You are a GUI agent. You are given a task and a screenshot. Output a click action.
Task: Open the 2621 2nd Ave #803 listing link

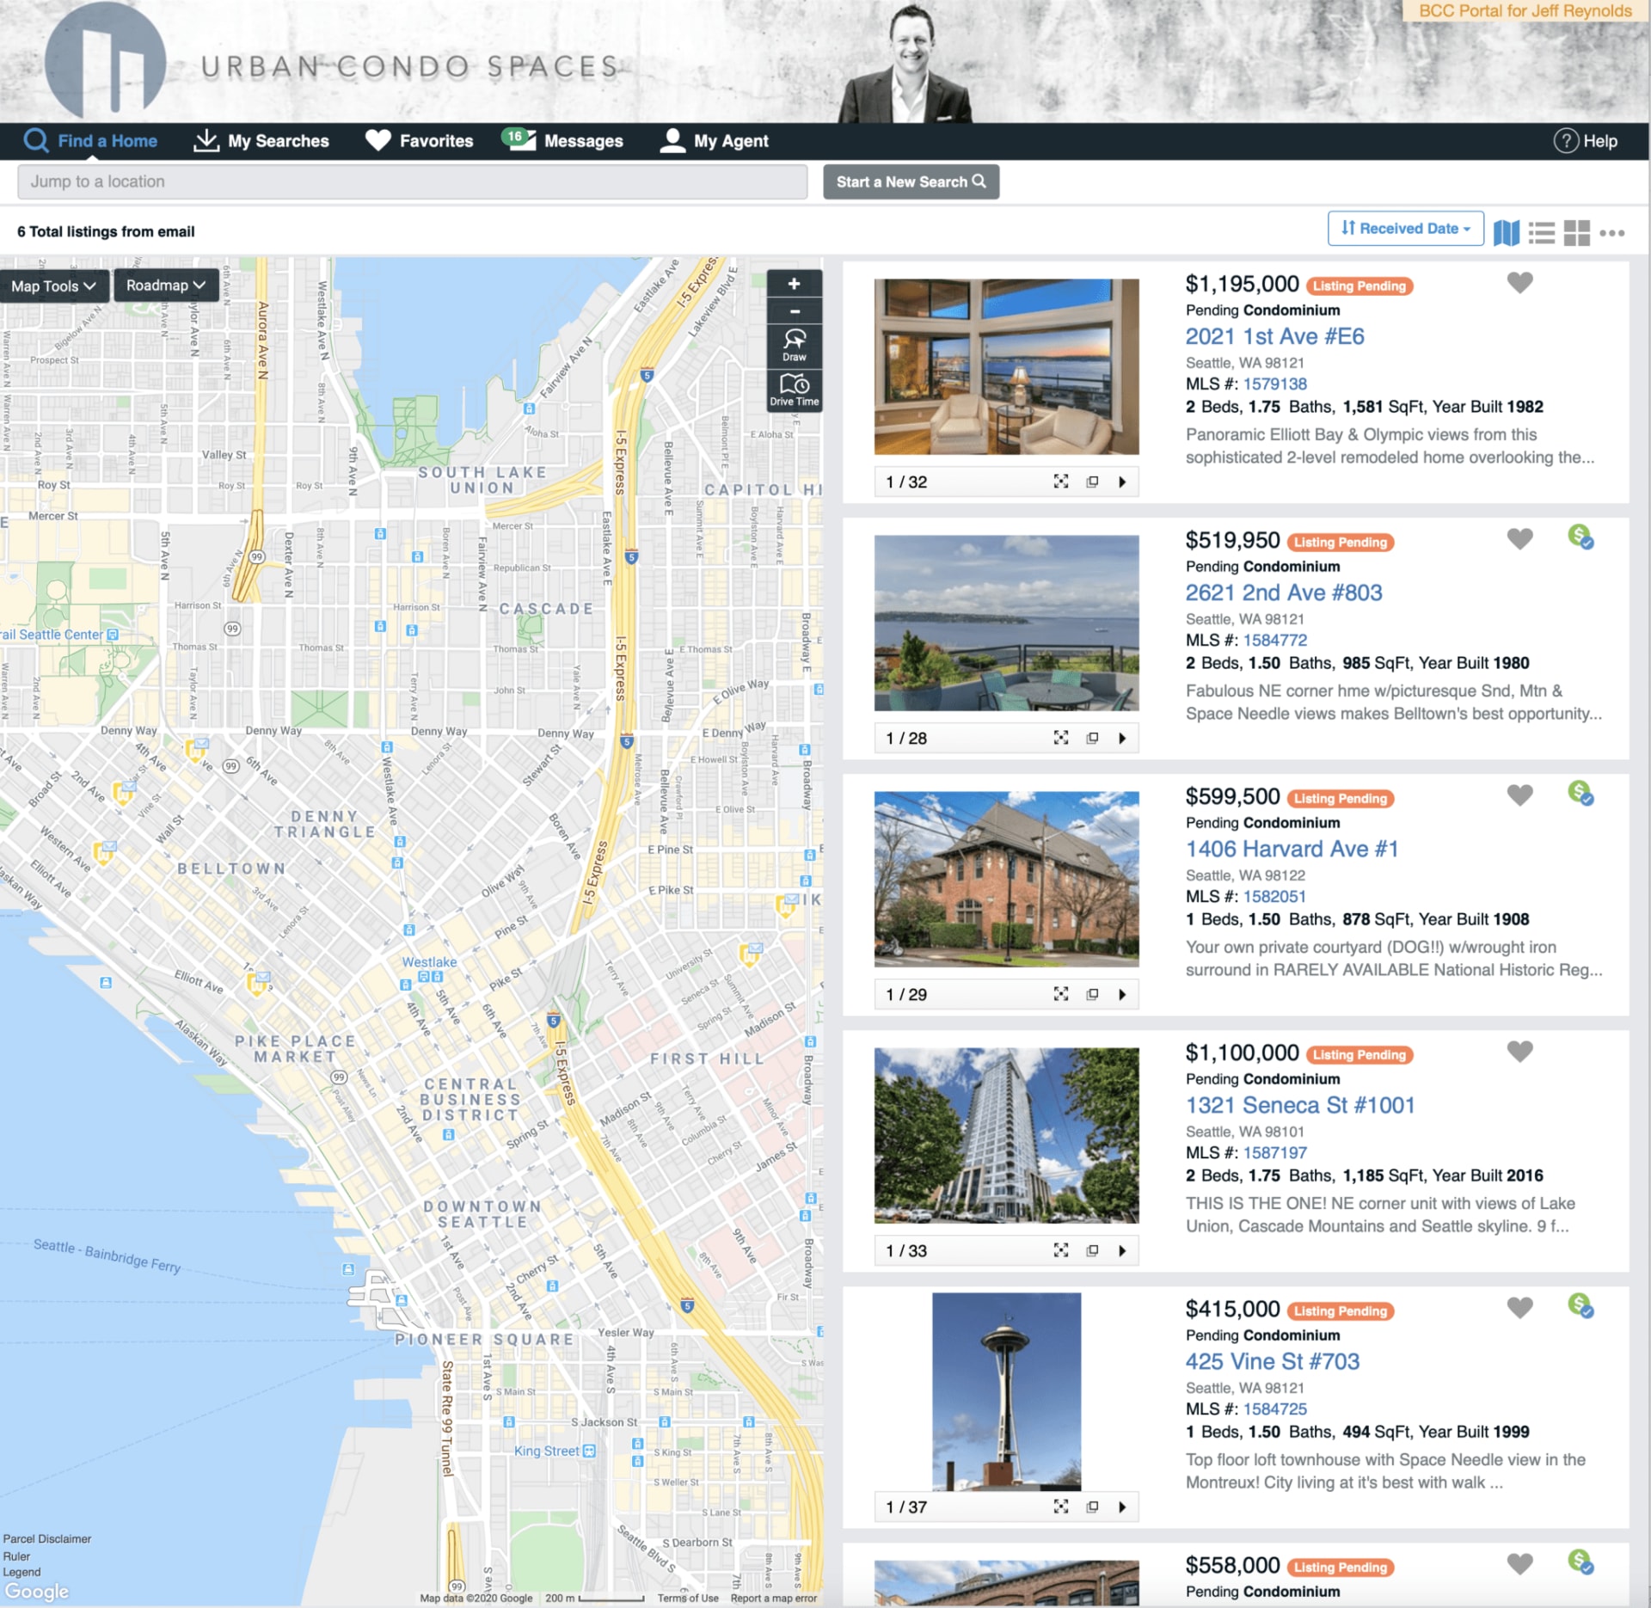coord(1283,592)
